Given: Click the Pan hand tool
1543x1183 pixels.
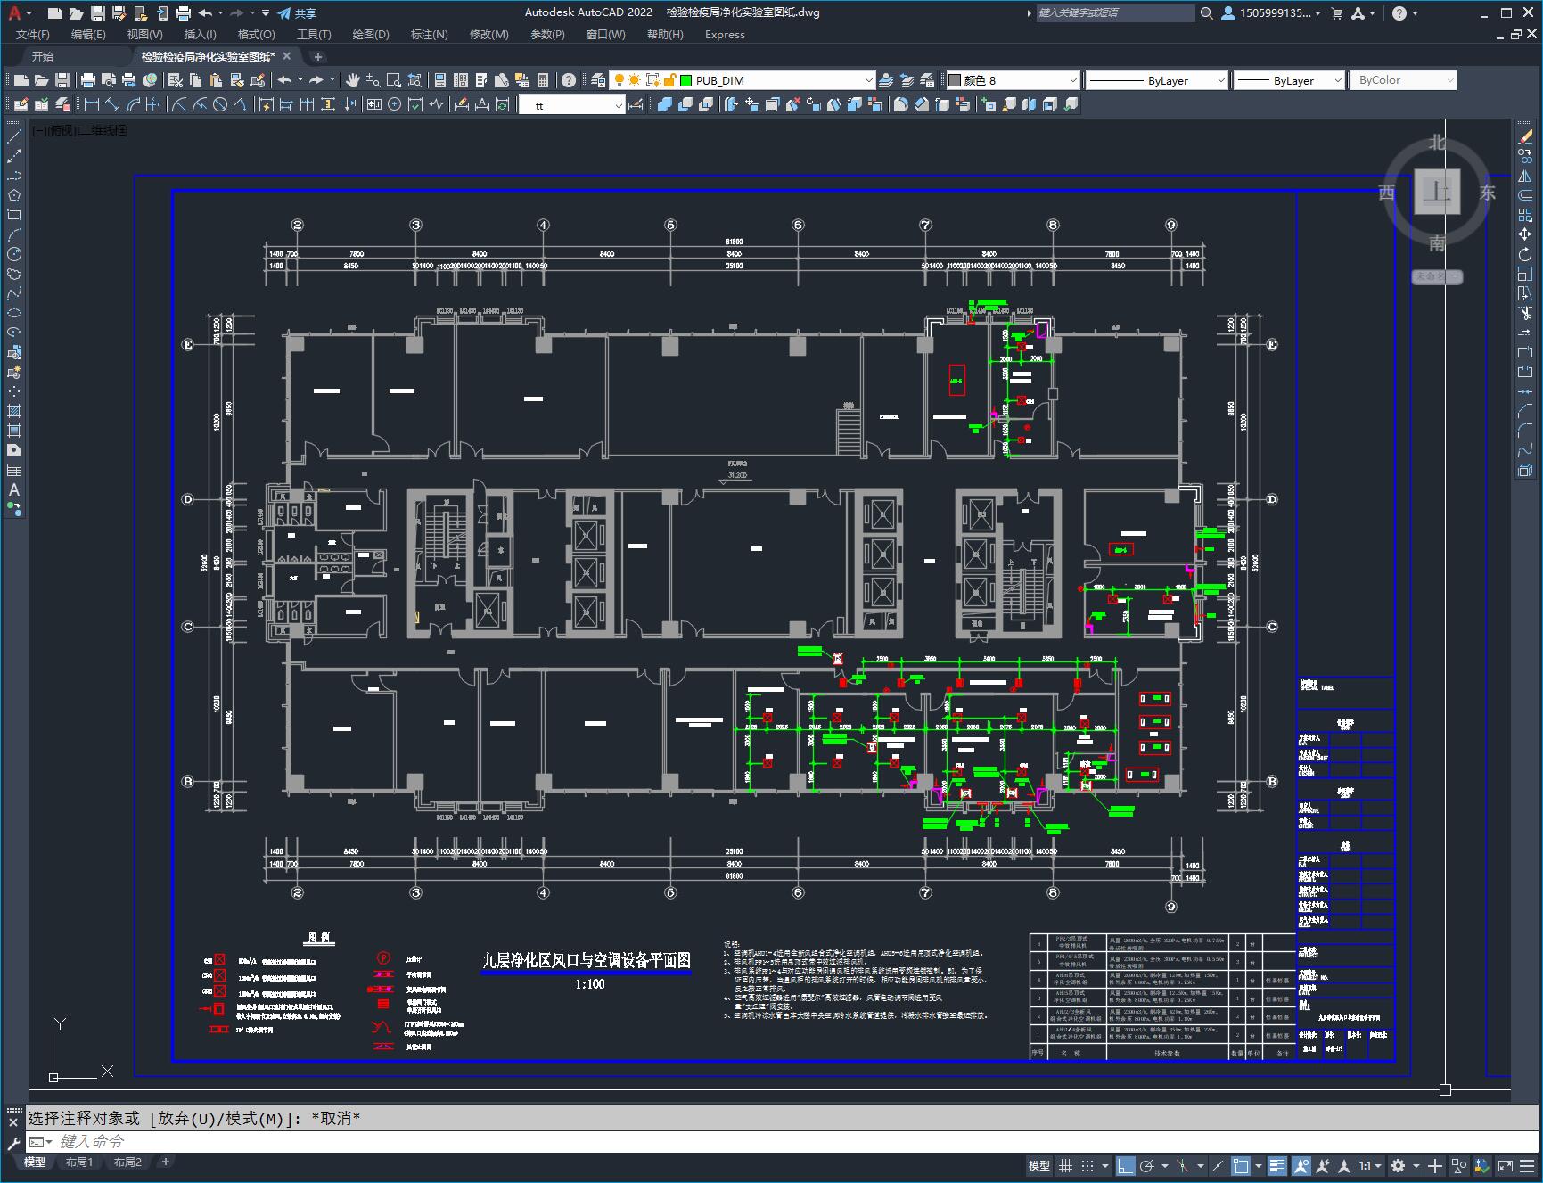Looking at the screenshot, I should tap(353, 80).
